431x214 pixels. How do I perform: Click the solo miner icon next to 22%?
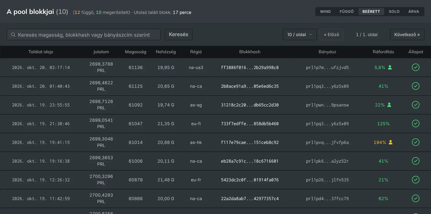point(389,105)
